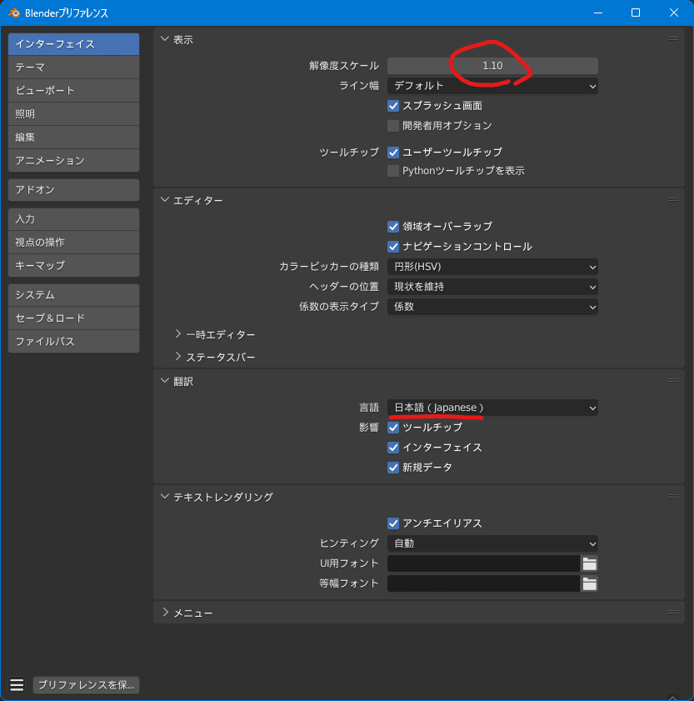Viewport: 694px width, 701px height.
Task: Open セーブ＆ロード category
Action: [x=74, y=318]
